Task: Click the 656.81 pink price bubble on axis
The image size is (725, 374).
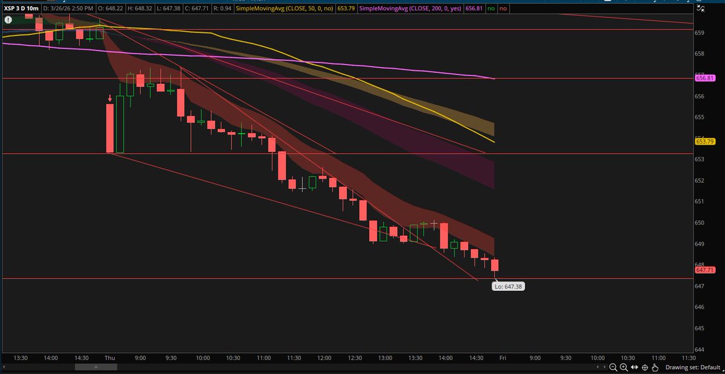Action: [x=705, y=78]
